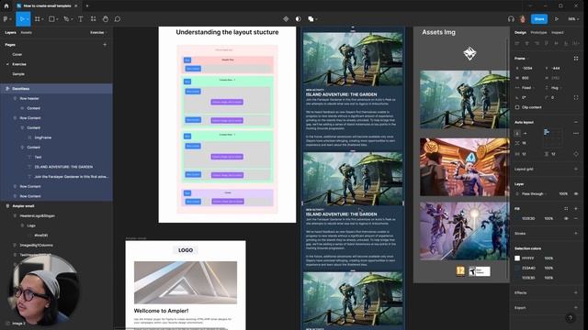Switch to the Prototype tab
Screen dimensions: 588x330
(x=538, y=33)
